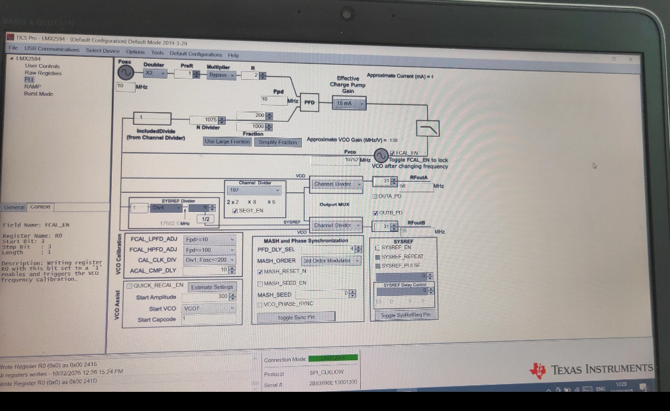Show hidden tray icons chevron
The image size is (670, 411).
click(548, 390)
